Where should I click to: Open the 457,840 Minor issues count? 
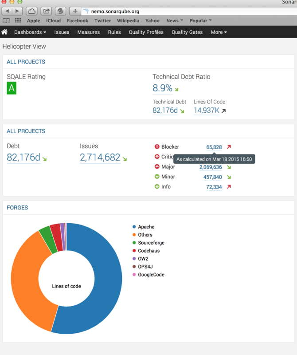213,177
